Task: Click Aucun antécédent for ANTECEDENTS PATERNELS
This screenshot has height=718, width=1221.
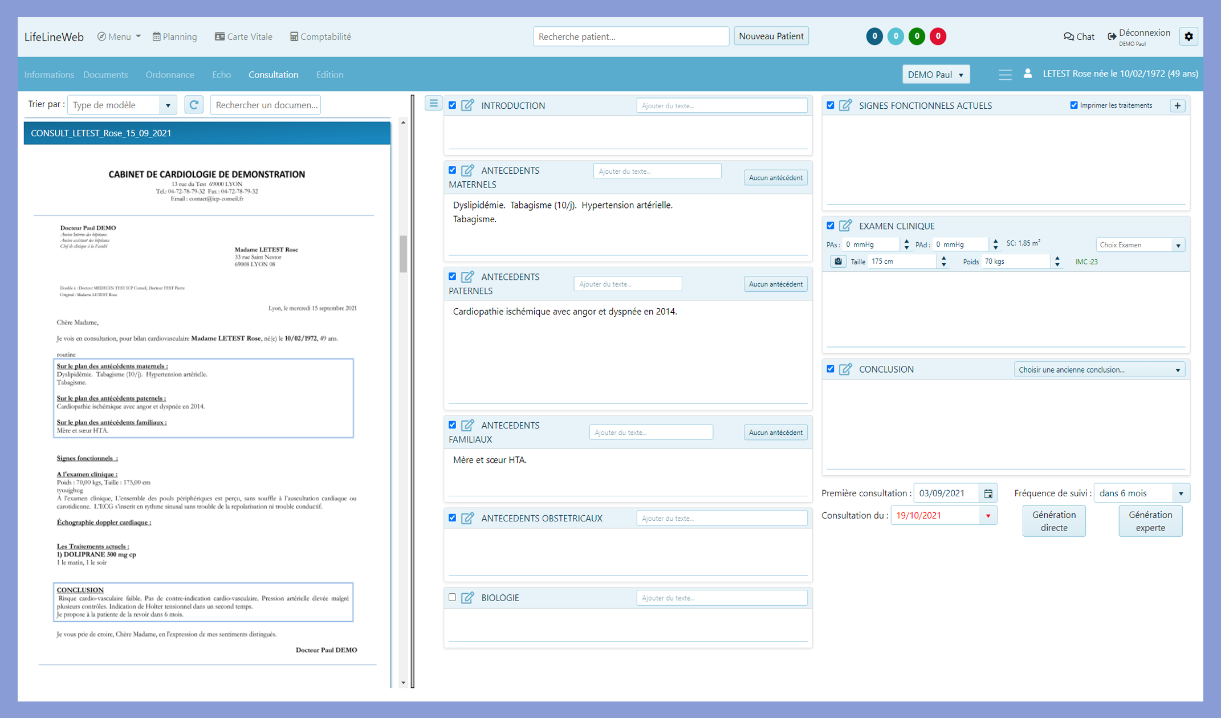Action: [775, 284]
